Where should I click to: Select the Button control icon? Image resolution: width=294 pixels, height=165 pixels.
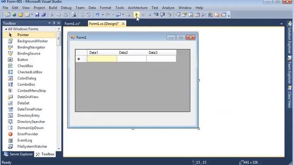pos(10,60)
